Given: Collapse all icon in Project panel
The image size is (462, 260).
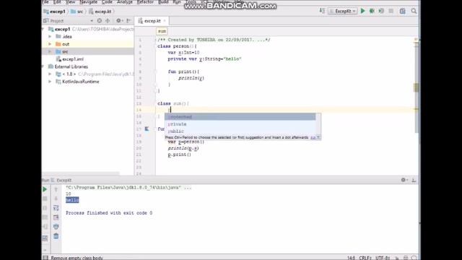Looking at the screenshot, I should click(108, 21).
